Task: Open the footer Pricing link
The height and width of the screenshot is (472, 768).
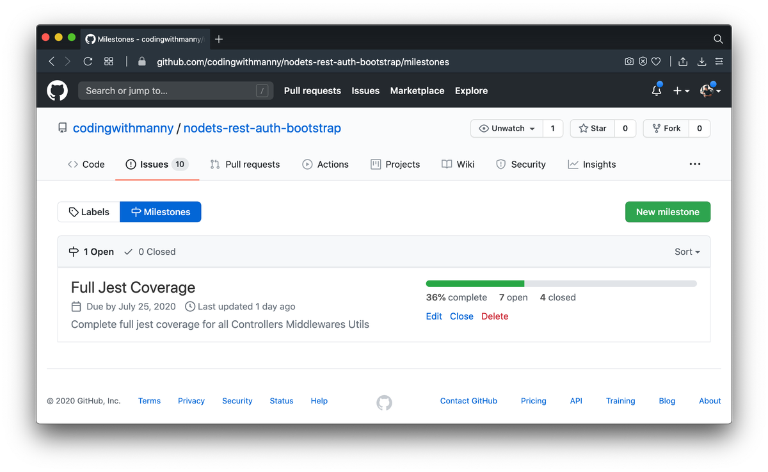Action: click(x=534, y=401)
